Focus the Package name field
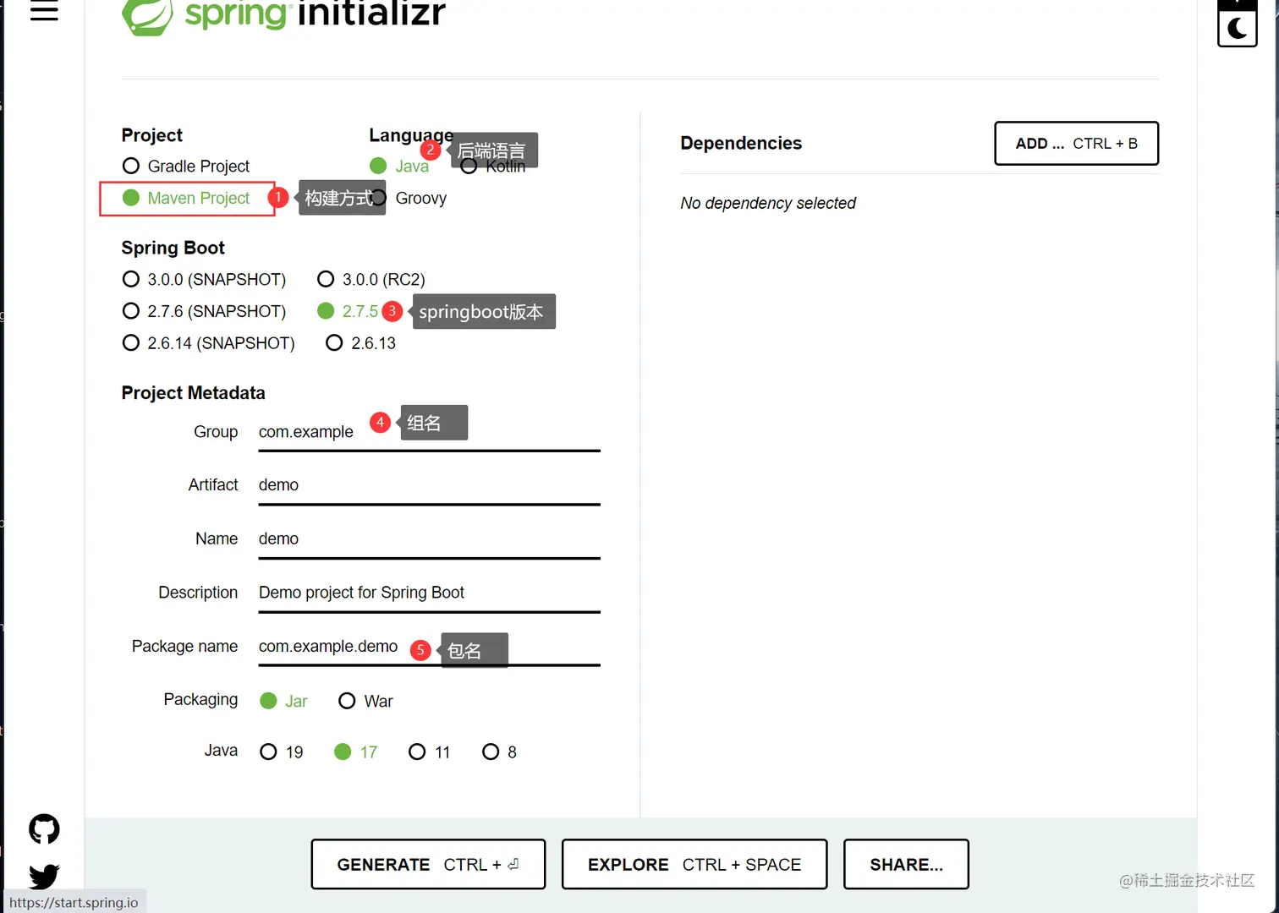The width and height of the screenshot is (1279, 913). point(430,647)
